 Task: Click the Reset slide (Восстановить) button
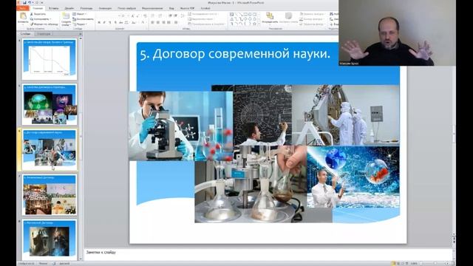click(x=84, y=19)
